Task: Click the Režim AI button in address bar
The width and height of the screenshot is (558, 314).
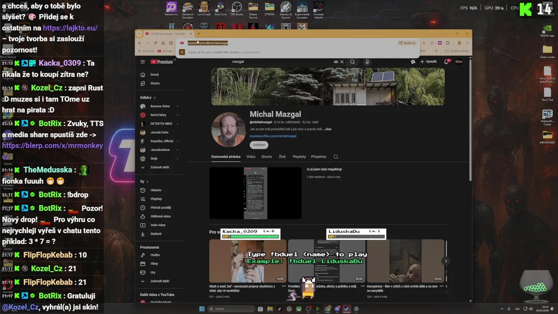Action: tap(407, 43)
